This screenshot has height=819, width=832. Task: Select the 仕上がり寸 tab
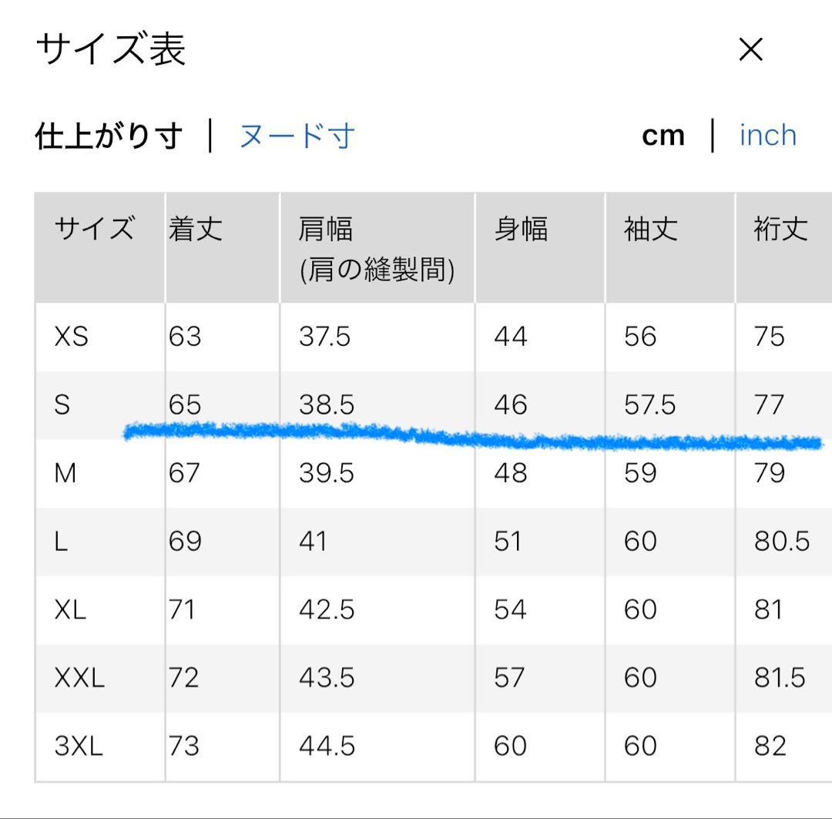[x=109, y=136]
